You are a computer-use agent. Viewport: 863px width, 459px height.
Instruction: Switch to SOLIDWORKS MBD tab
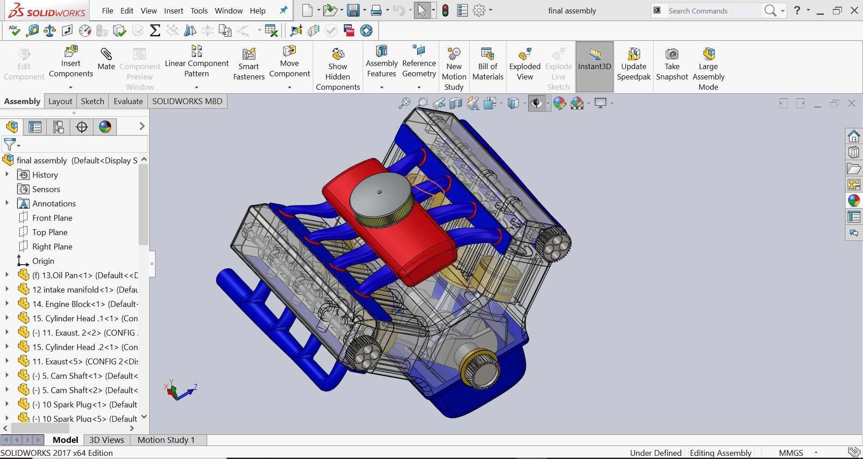coord(187,101)
